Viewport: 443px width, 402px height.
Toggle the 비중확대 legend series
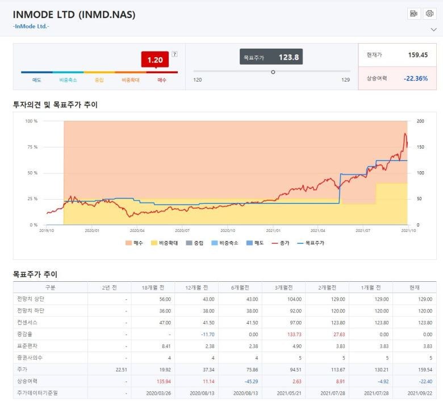click(165, 243)
